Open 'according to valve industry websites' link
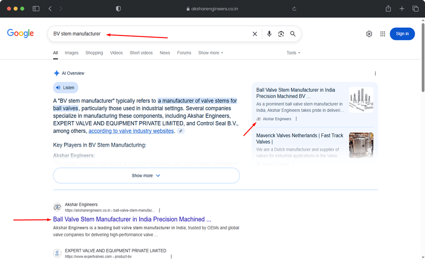Screen dimensions: 425x260 coord(131,131)
